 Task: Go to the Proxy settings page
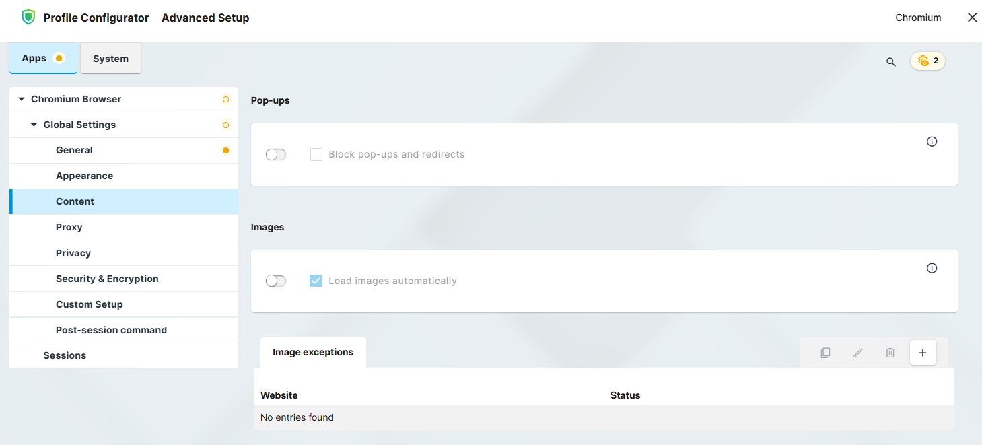(69, 227)
